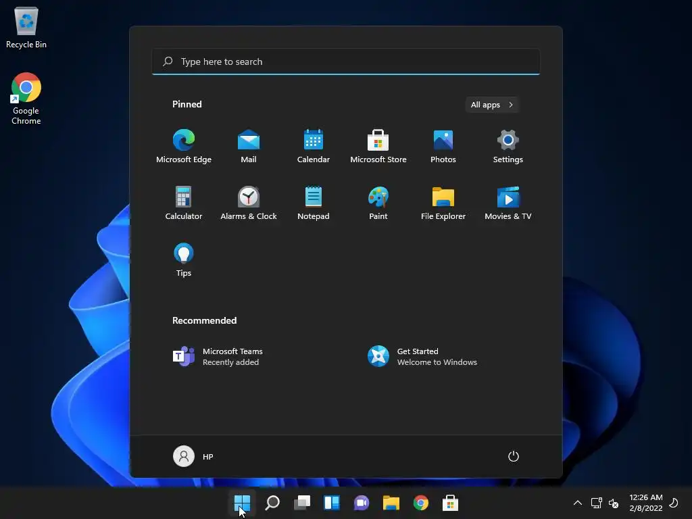Image resolution: width=692 pixels, height=519 pixels.
Task: Open Get Started Welcome to Windows
Action: point(422,356)
